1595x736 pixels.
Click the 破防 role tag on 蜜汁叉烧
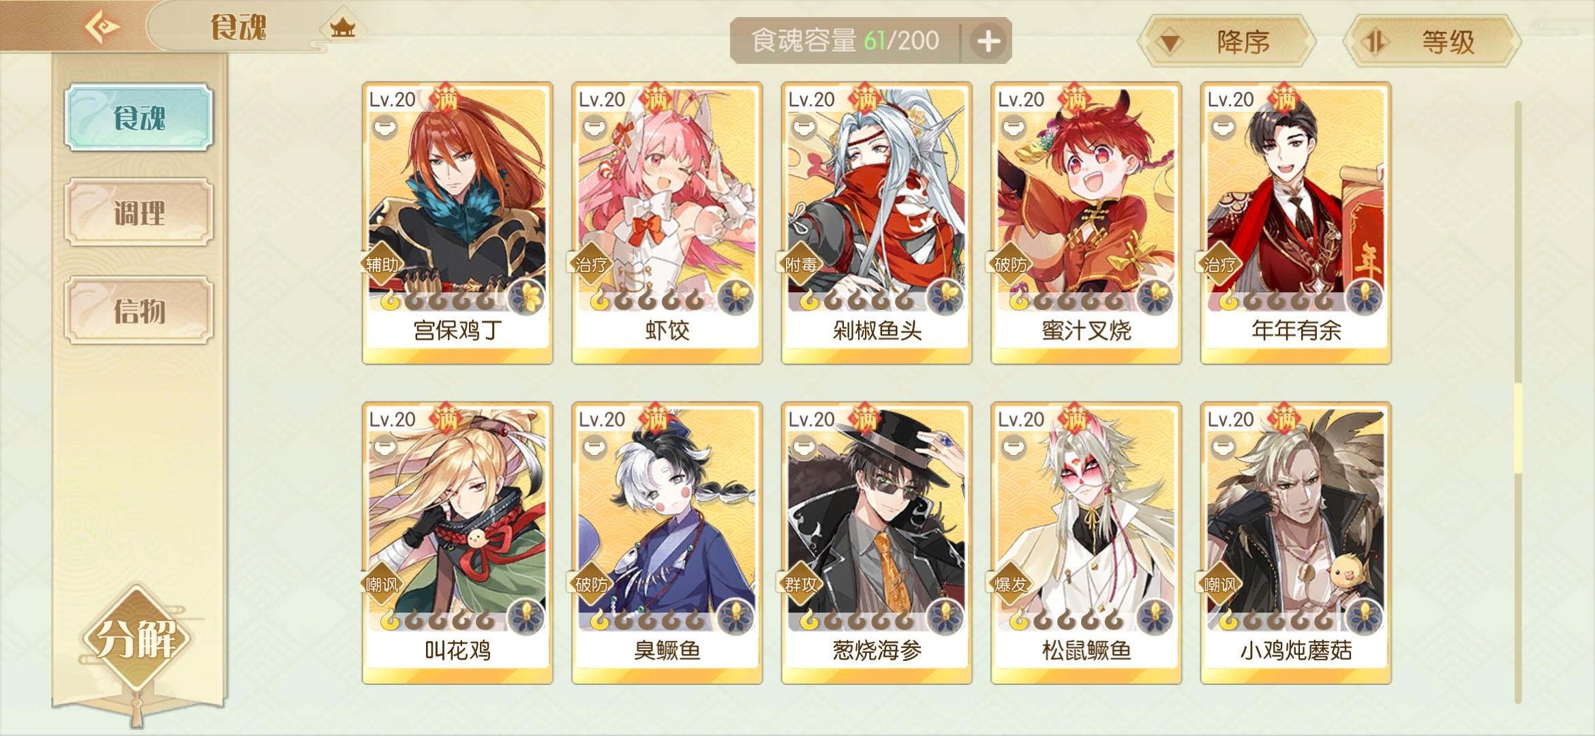1009,264
